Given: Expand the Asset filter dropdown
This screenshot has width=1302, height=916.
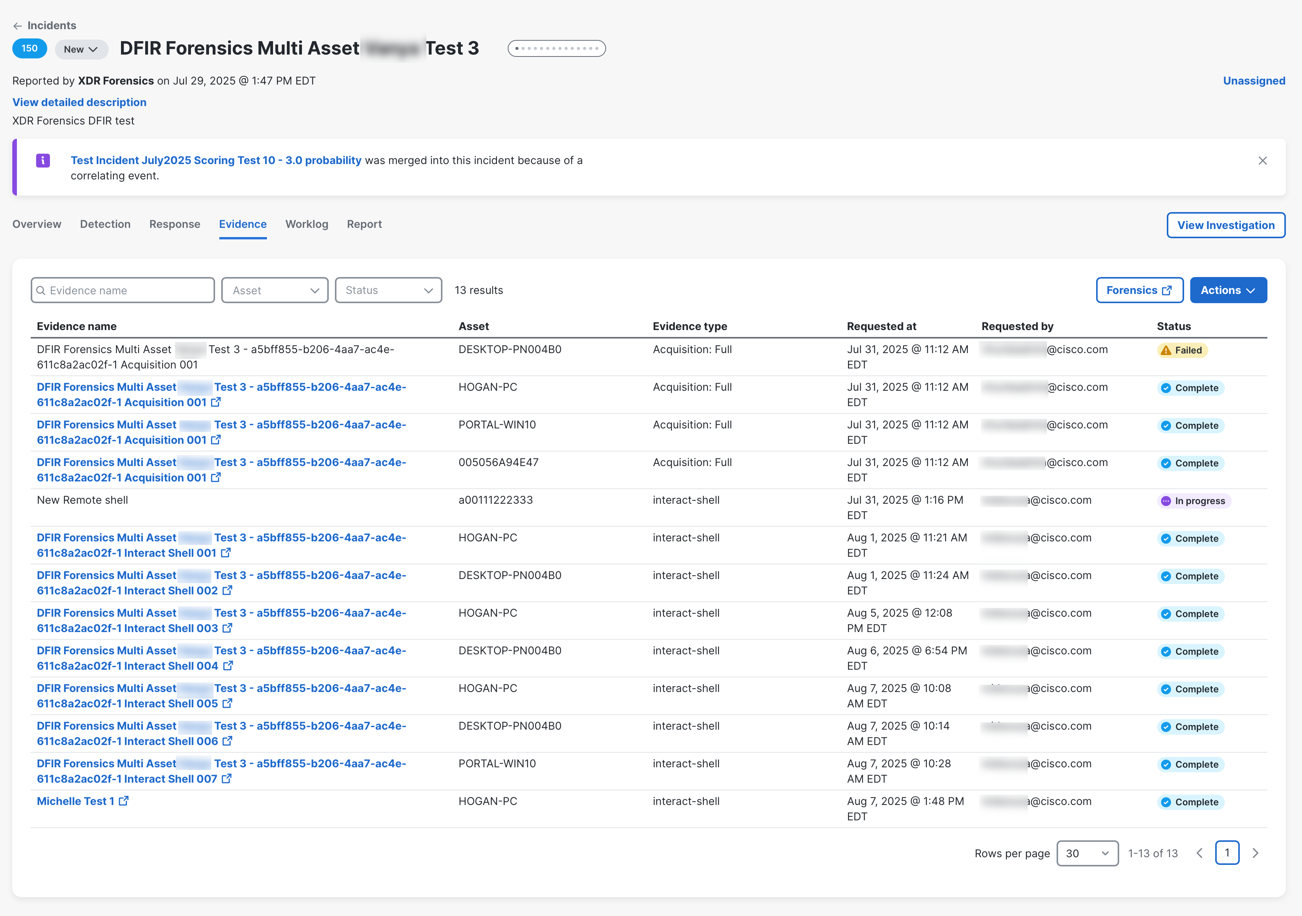Looking at the screenshot, I should (275, 290).
